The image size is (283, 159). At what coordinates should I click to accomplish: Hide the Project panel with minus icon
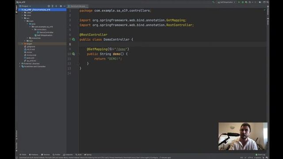65,6
